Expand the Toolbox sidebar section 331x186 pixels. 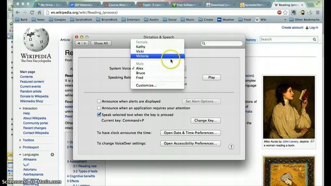tap(20, 140)
